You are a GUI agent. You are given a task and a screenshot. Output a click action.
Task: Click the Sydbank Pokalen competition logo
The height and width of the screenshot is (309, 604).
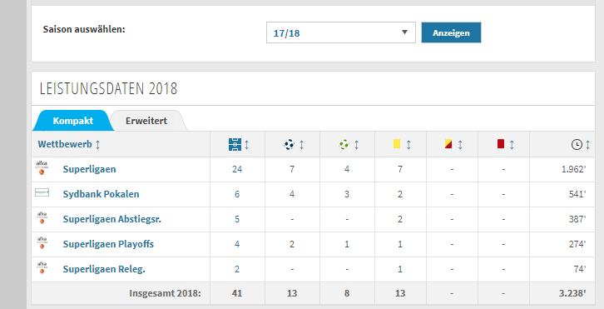(x=42, y=192)
